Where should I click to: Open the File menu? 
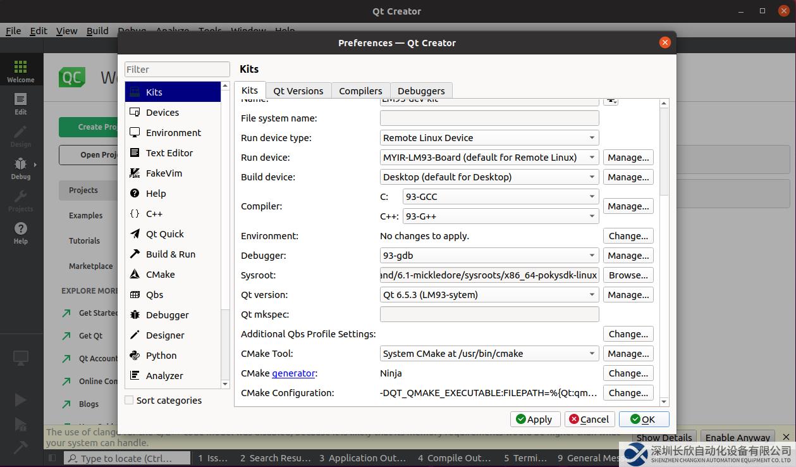[13, 30]
